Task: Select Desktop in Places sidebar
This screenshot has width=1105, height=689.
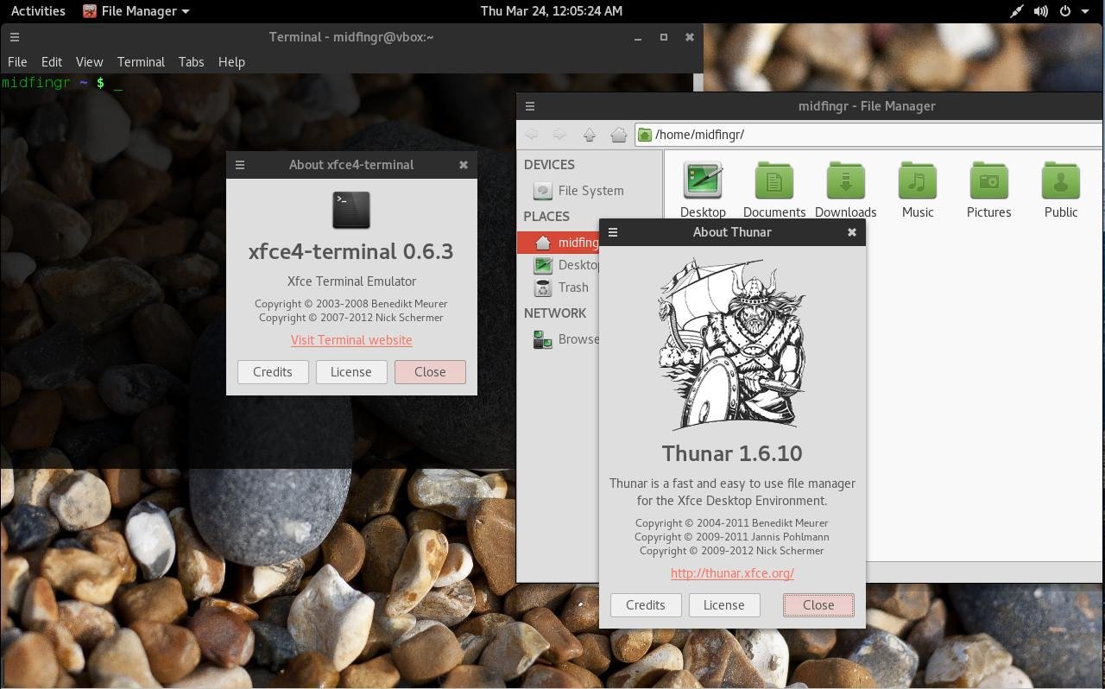Action: point(559,265)
